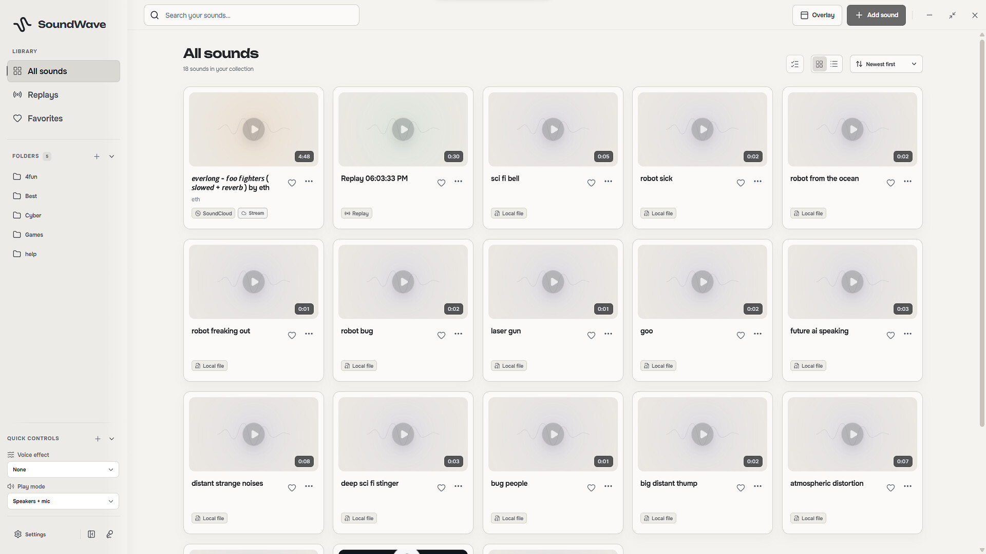Screen dimensions: 986x554
Task: Open more options for Replay 06:03:33 PM
Action: tap(458, 182)
